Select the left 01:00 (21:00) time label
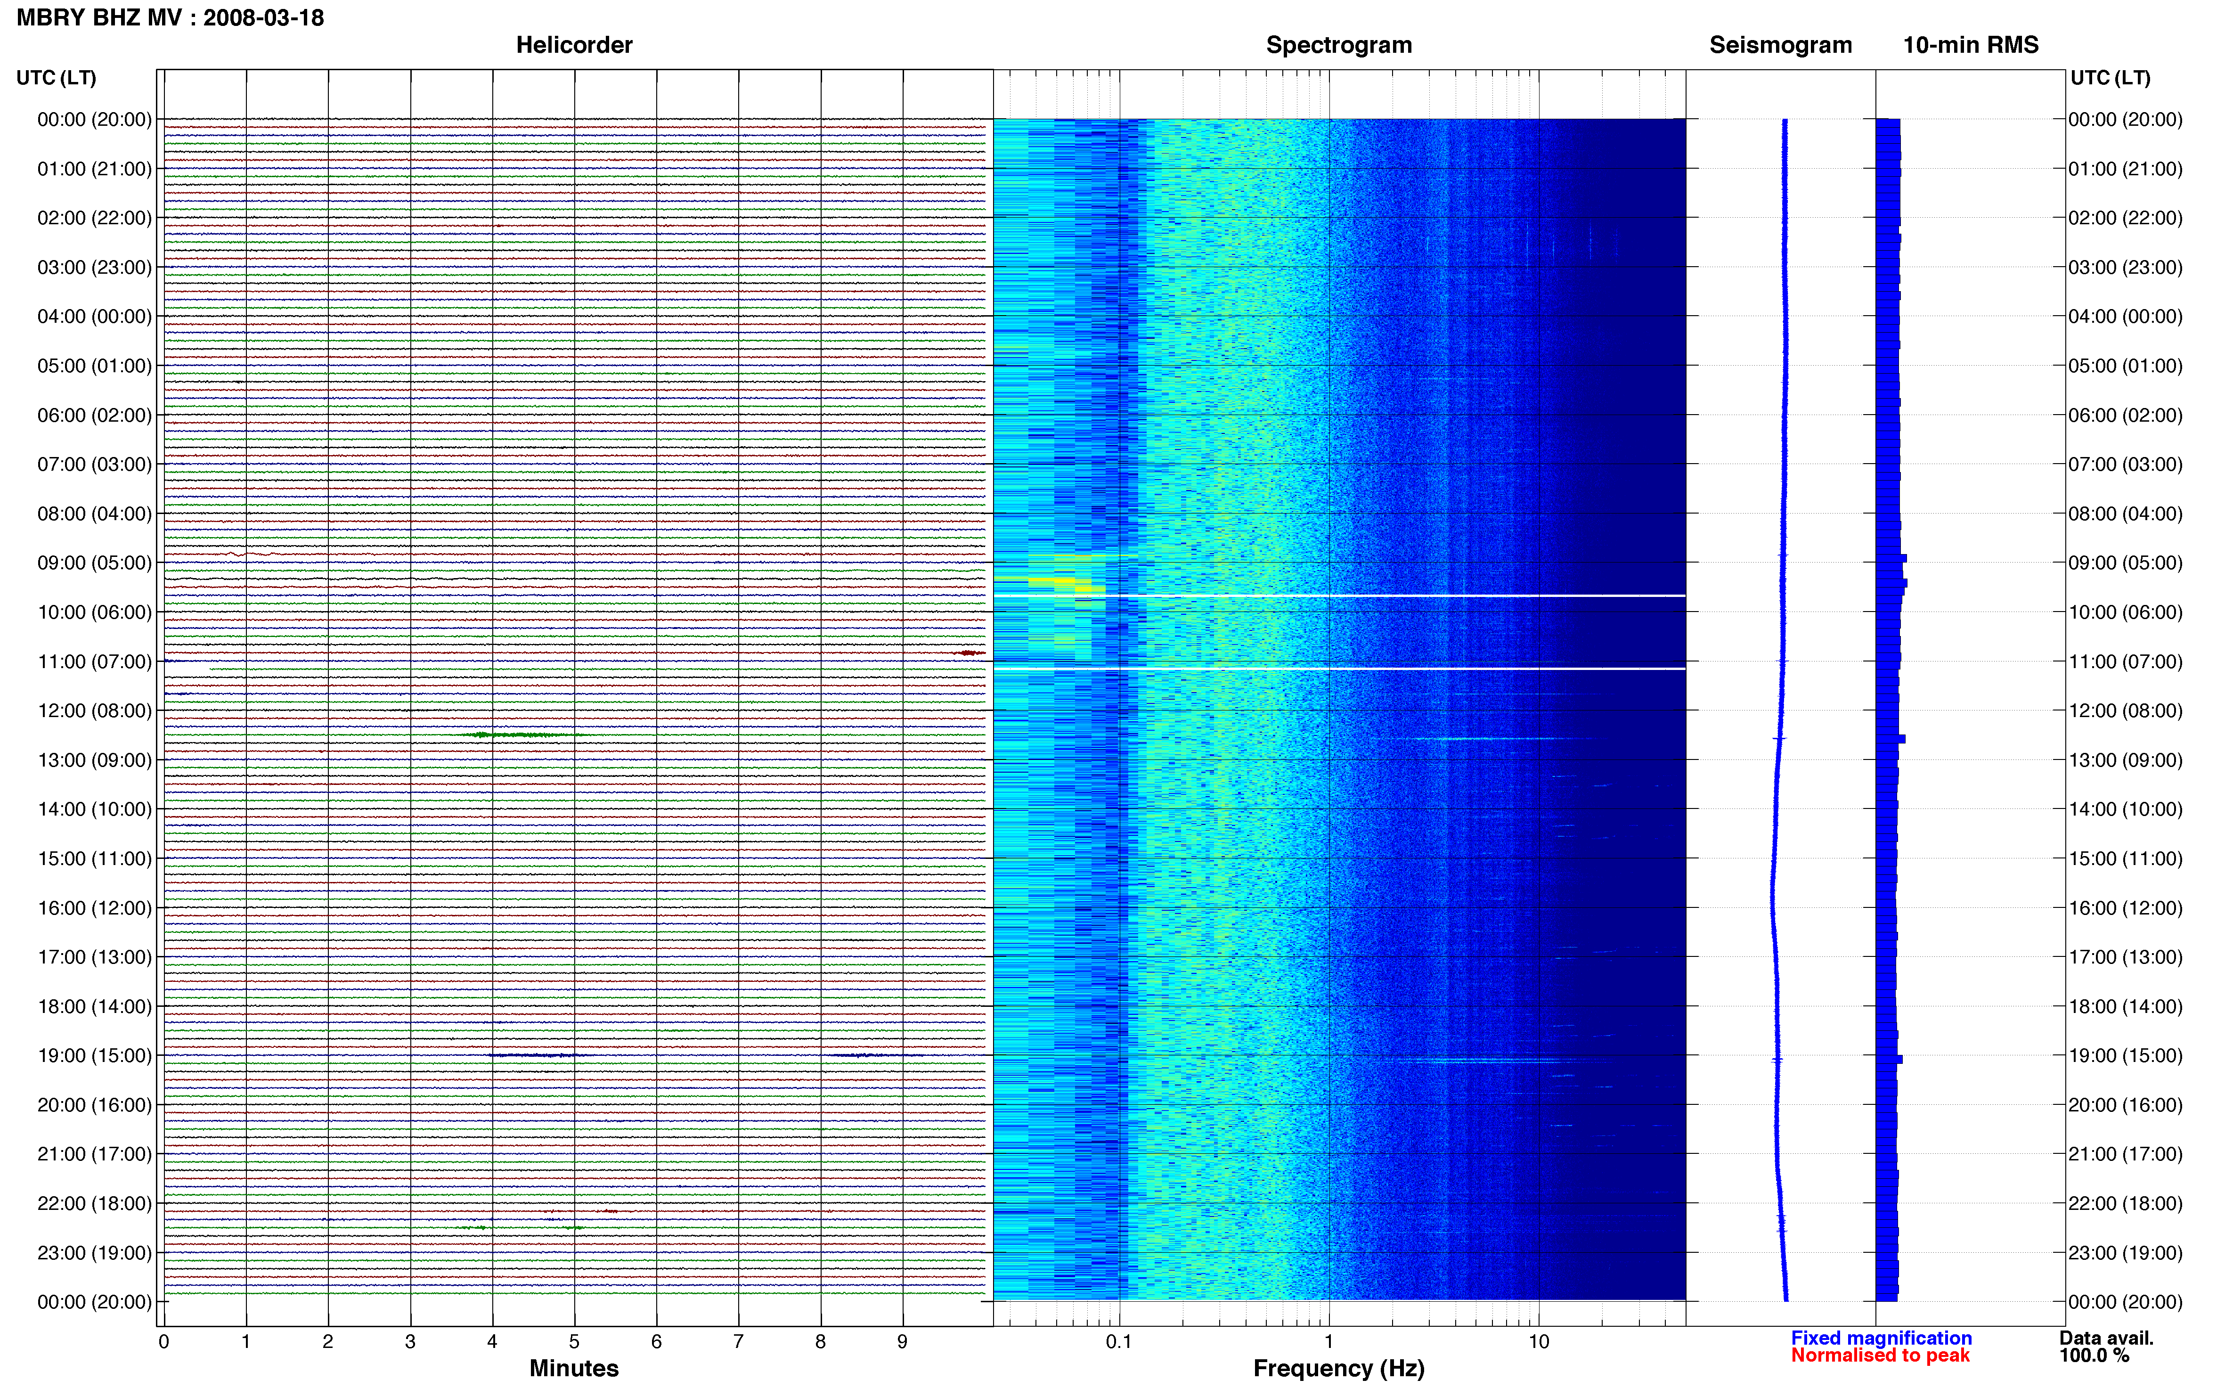Screen dimensions: 2233x1396 pyautogui.click(x=94, y=169)
